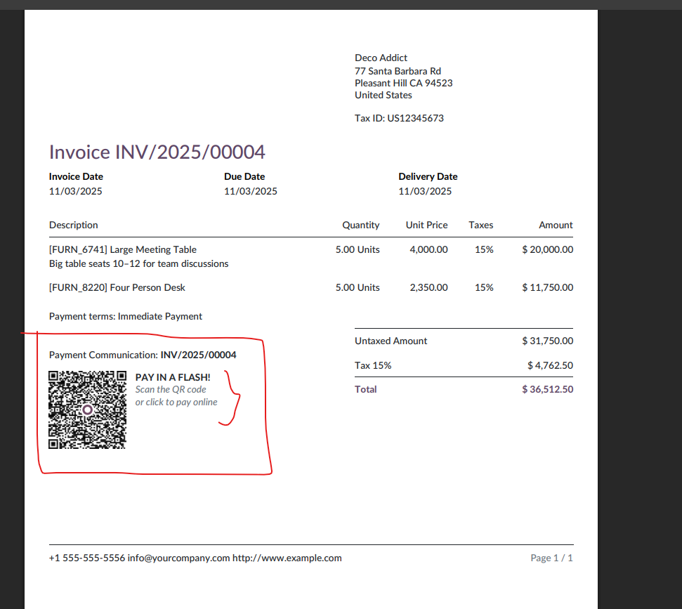The image size is (682, 609).
Task: Click the Untaxed Amount value $ 31,750.00
Action: pyautogui.click(x=547, y=341)
